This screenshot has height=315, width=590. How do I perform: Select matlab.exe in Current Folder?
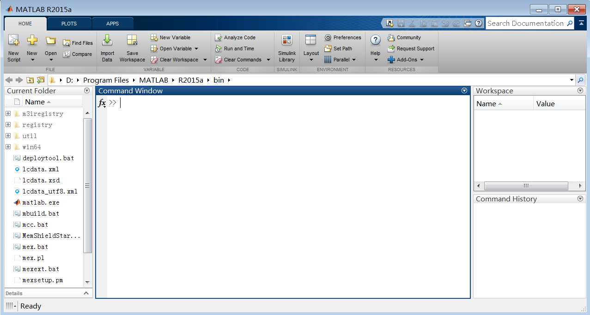(x=41, y=202)
